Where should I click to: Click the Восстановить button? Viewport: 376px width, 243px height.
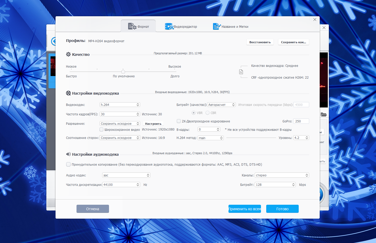(x=260, y=42)
